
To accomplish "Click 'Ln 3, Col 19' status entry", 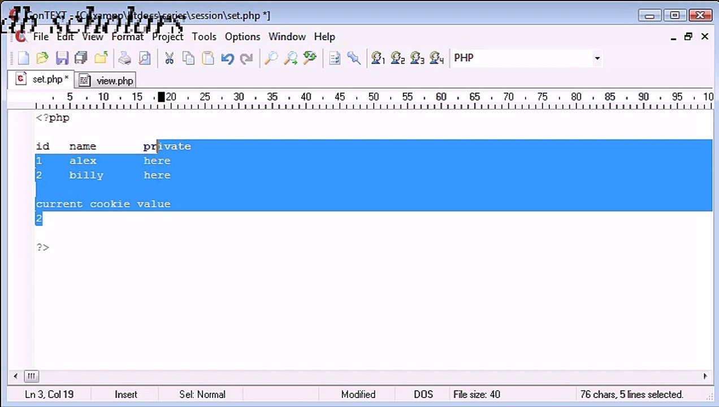I will [49, 395].
